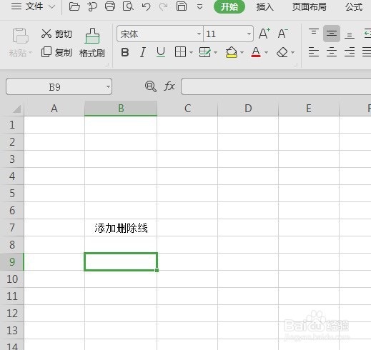Expand the borders dropdown arrow
Image resolution: width=371 pixels, height=350 pixels.
pyautogui.click(x=191, y=52)
